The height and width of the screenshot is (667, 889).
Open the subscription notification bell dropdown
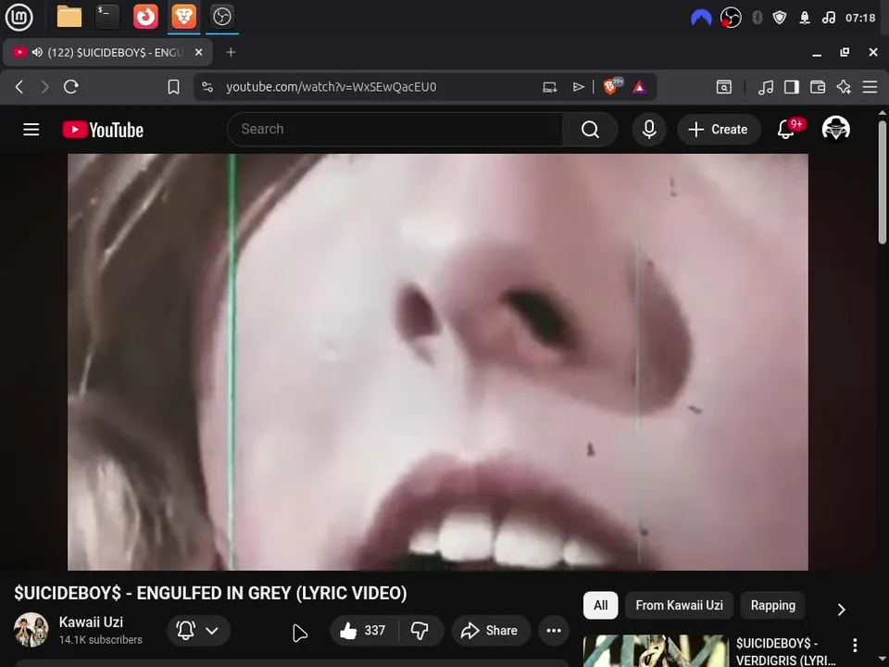coord(198,630)
